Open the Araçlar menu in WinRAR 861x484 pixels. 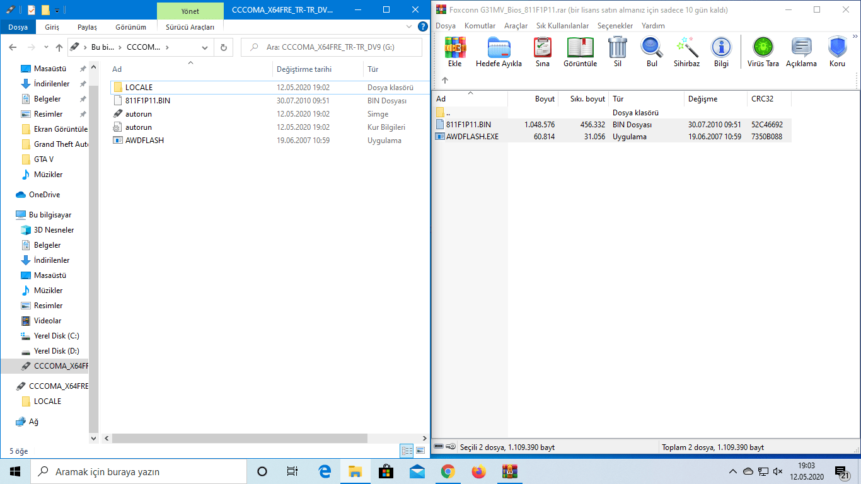click(x=516, y=26)
